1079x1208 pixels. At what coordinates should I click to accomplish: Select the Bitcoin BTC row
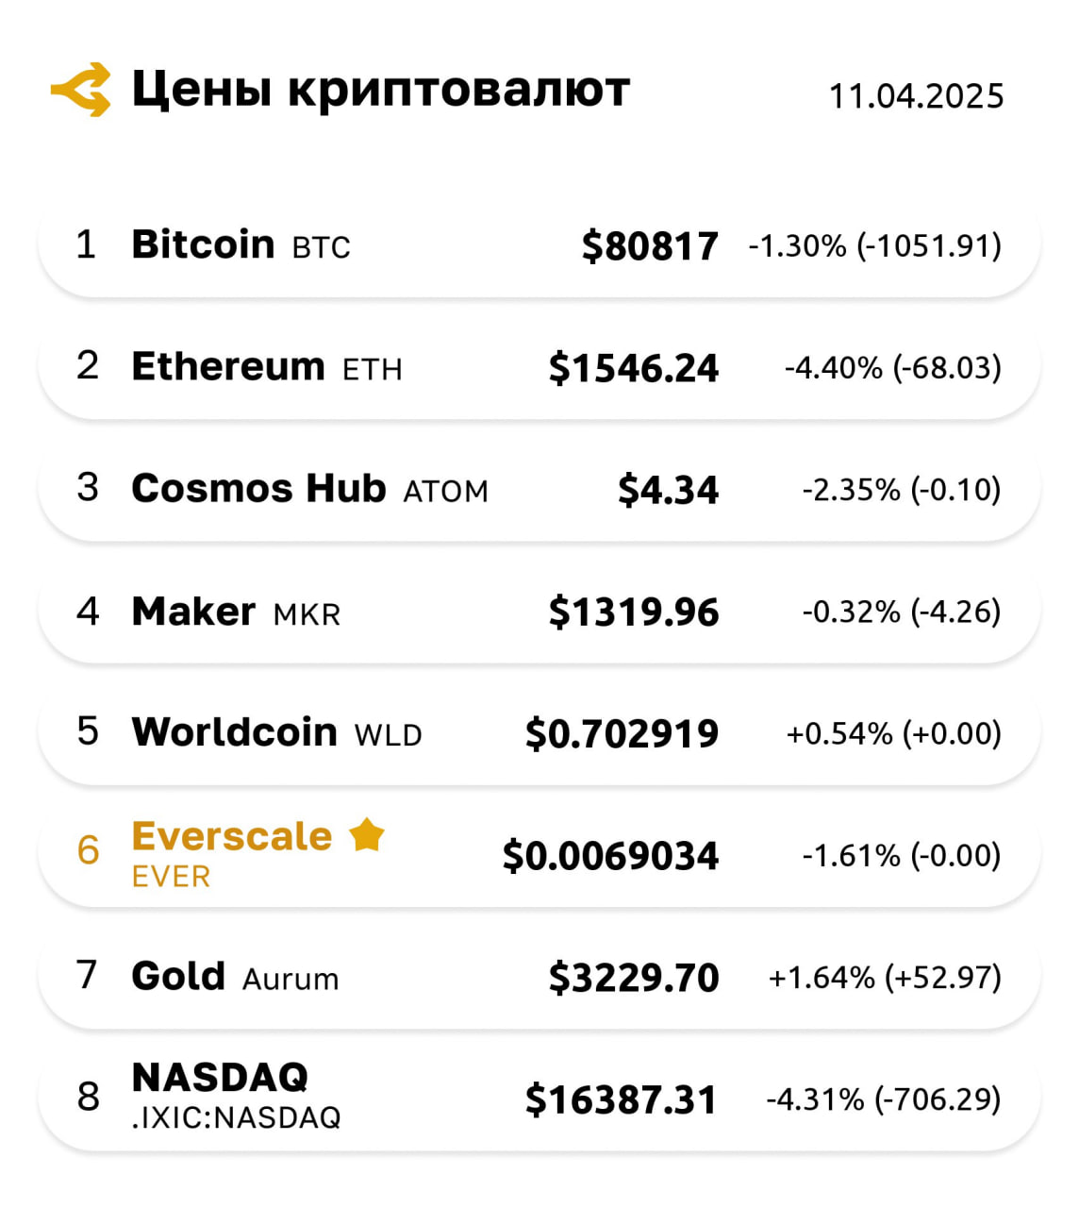click(x=539, y=245)
